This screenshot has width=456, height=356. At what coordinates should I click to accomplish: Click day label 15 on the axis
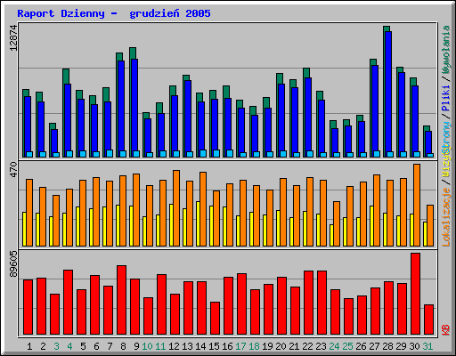(x=214, y=346)
